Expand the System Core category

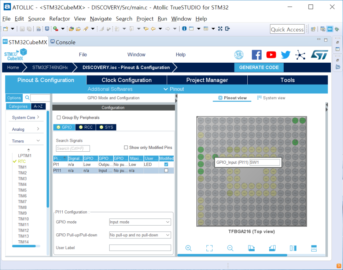(x=26, y=117)
